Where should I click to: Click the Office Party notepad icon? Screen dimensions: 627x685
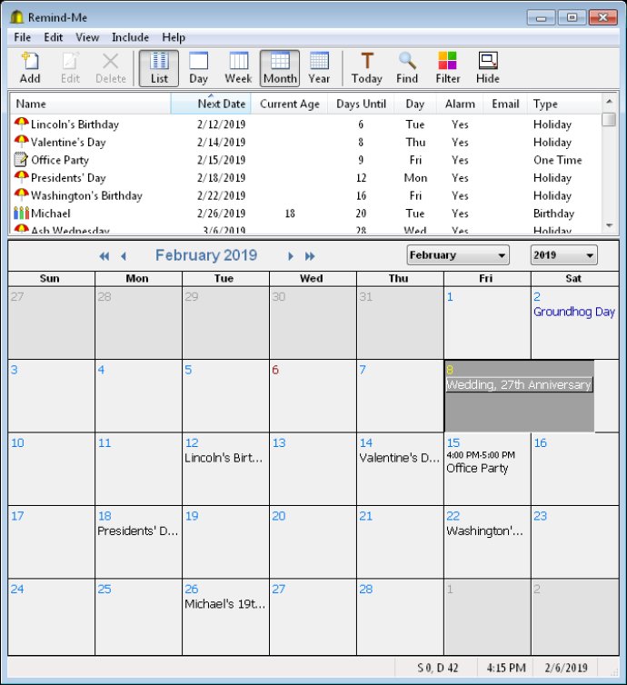coord(21,160)
